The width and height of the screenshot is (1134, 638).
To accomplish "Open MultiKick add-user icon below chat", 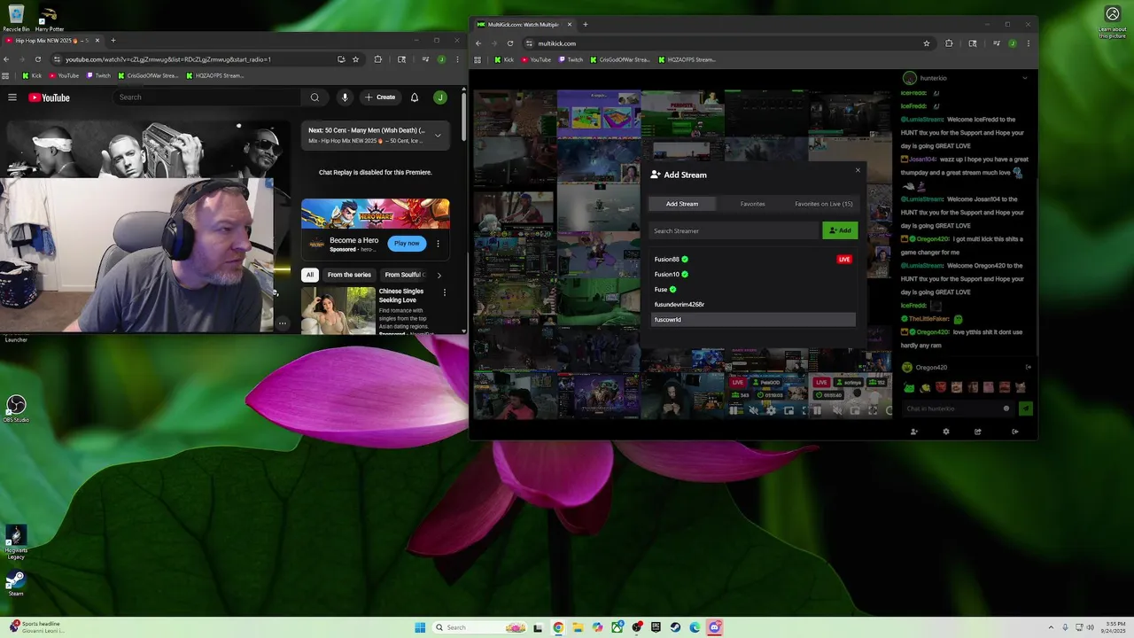I will click(x=914, y=432).
